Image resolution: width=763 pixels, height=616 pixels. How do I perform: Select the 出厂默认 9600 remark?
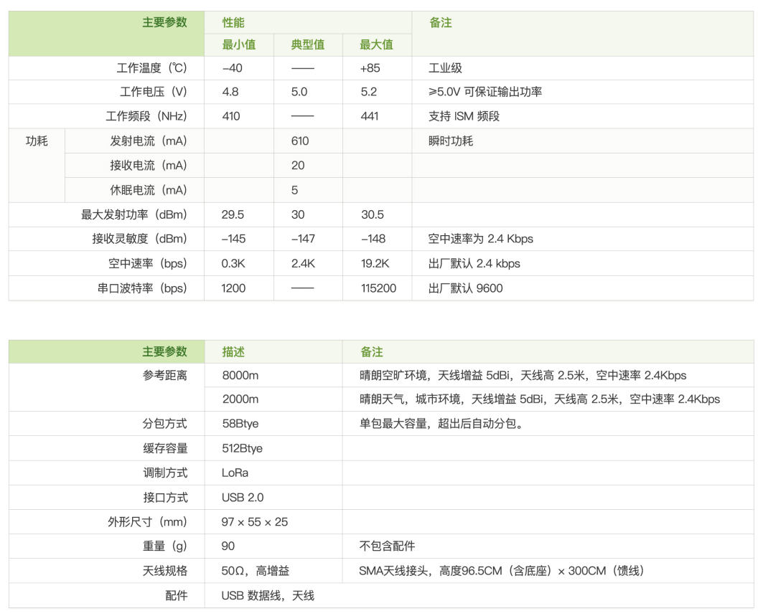(x=465, y=288)
